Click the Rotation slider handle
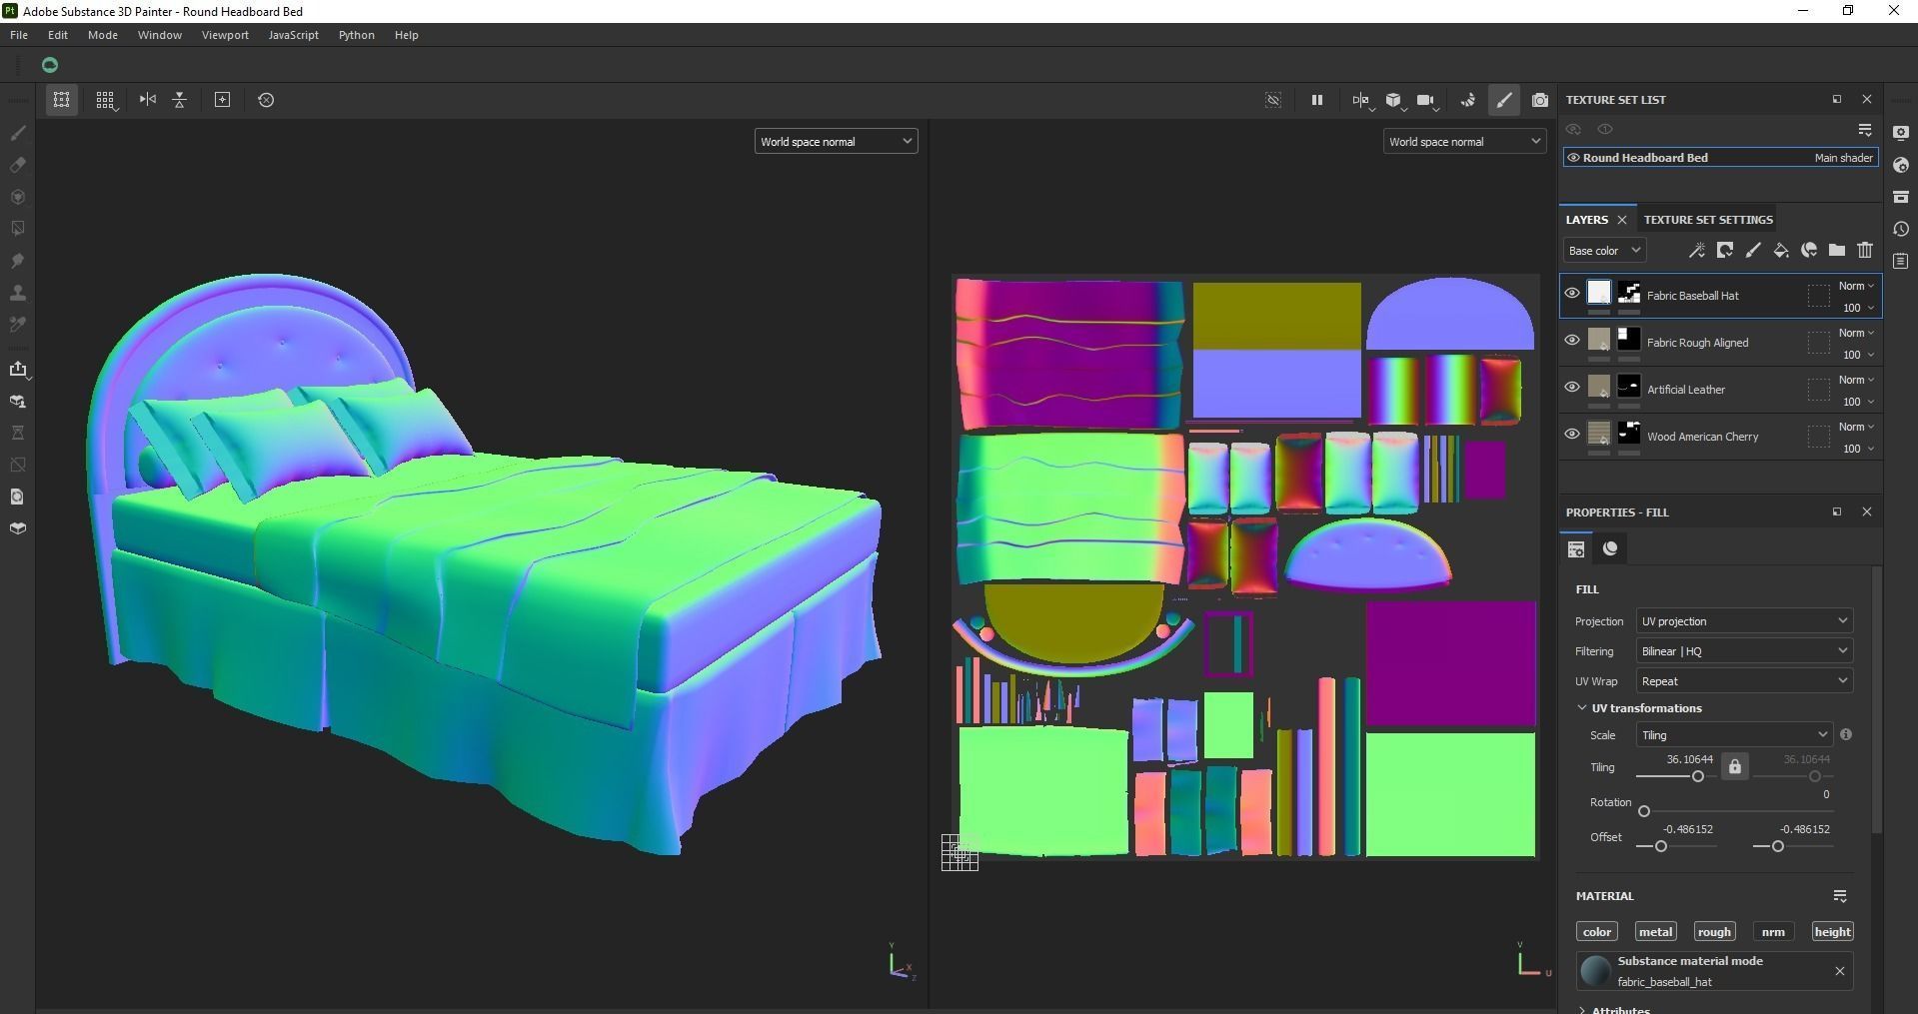The height and width of the screenshot is (1014, 1918). point(1644,811)
